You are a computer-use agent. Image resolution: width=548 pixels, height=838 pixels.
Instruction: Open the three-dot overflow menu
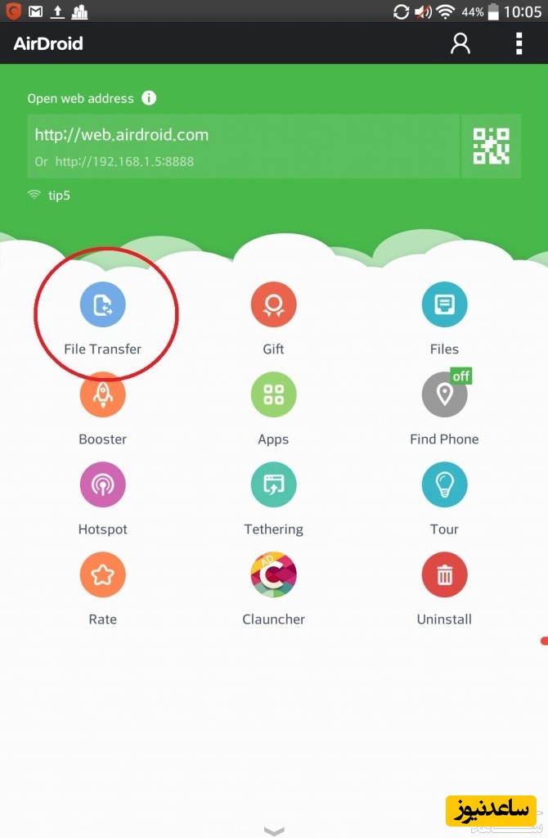coord(519,43)
